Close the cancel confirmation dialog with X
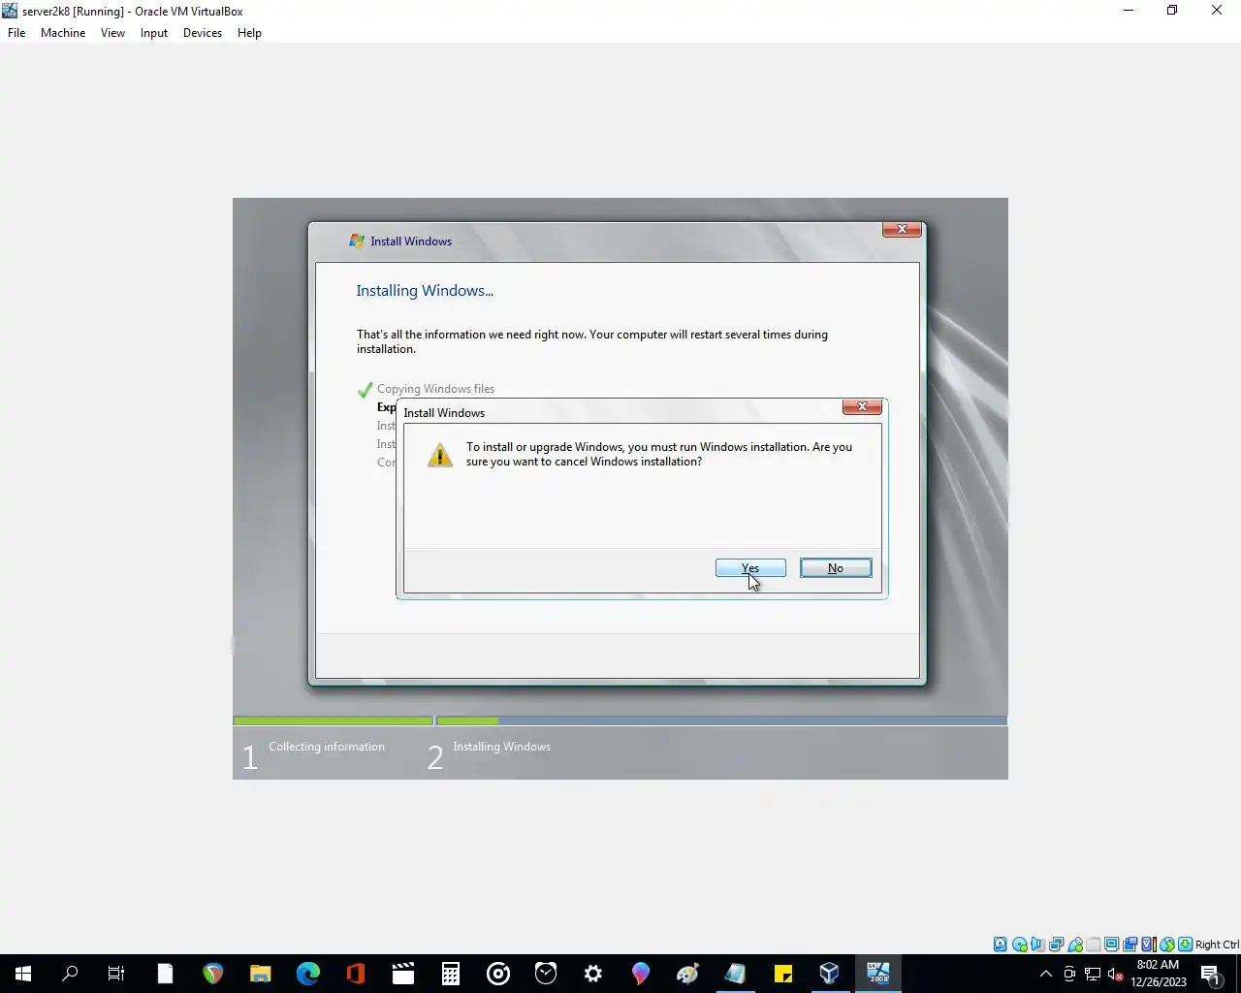The height and width of the screenshot is (993, 1241). point(862,406)
